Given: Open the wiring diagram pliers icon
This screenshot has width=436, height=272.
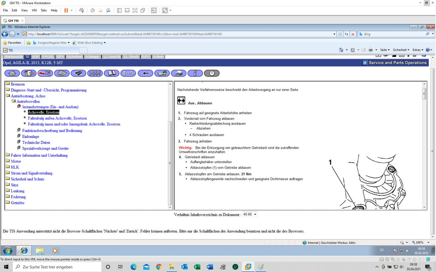Looking at the screenshot, I should coord(78,73).
